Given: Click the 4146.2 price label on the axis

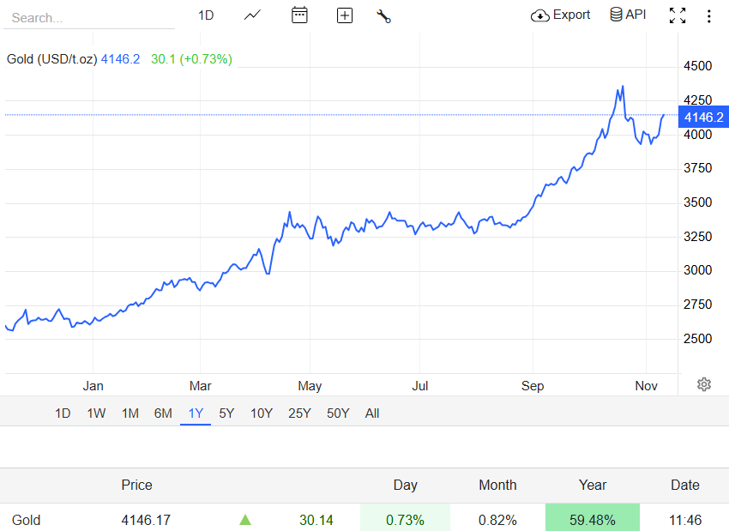Looking at the screenshot, I should click(702, 118).
